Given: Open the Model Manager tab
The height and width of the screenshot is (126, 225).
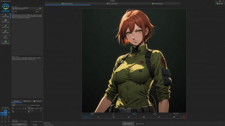Looking at the screenshot, I should pyautogui.click(x=157, y=4).
